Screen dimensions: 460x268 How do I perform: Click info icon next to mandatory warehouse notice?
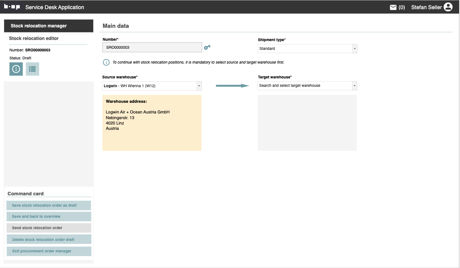click(x=106, y=62)
